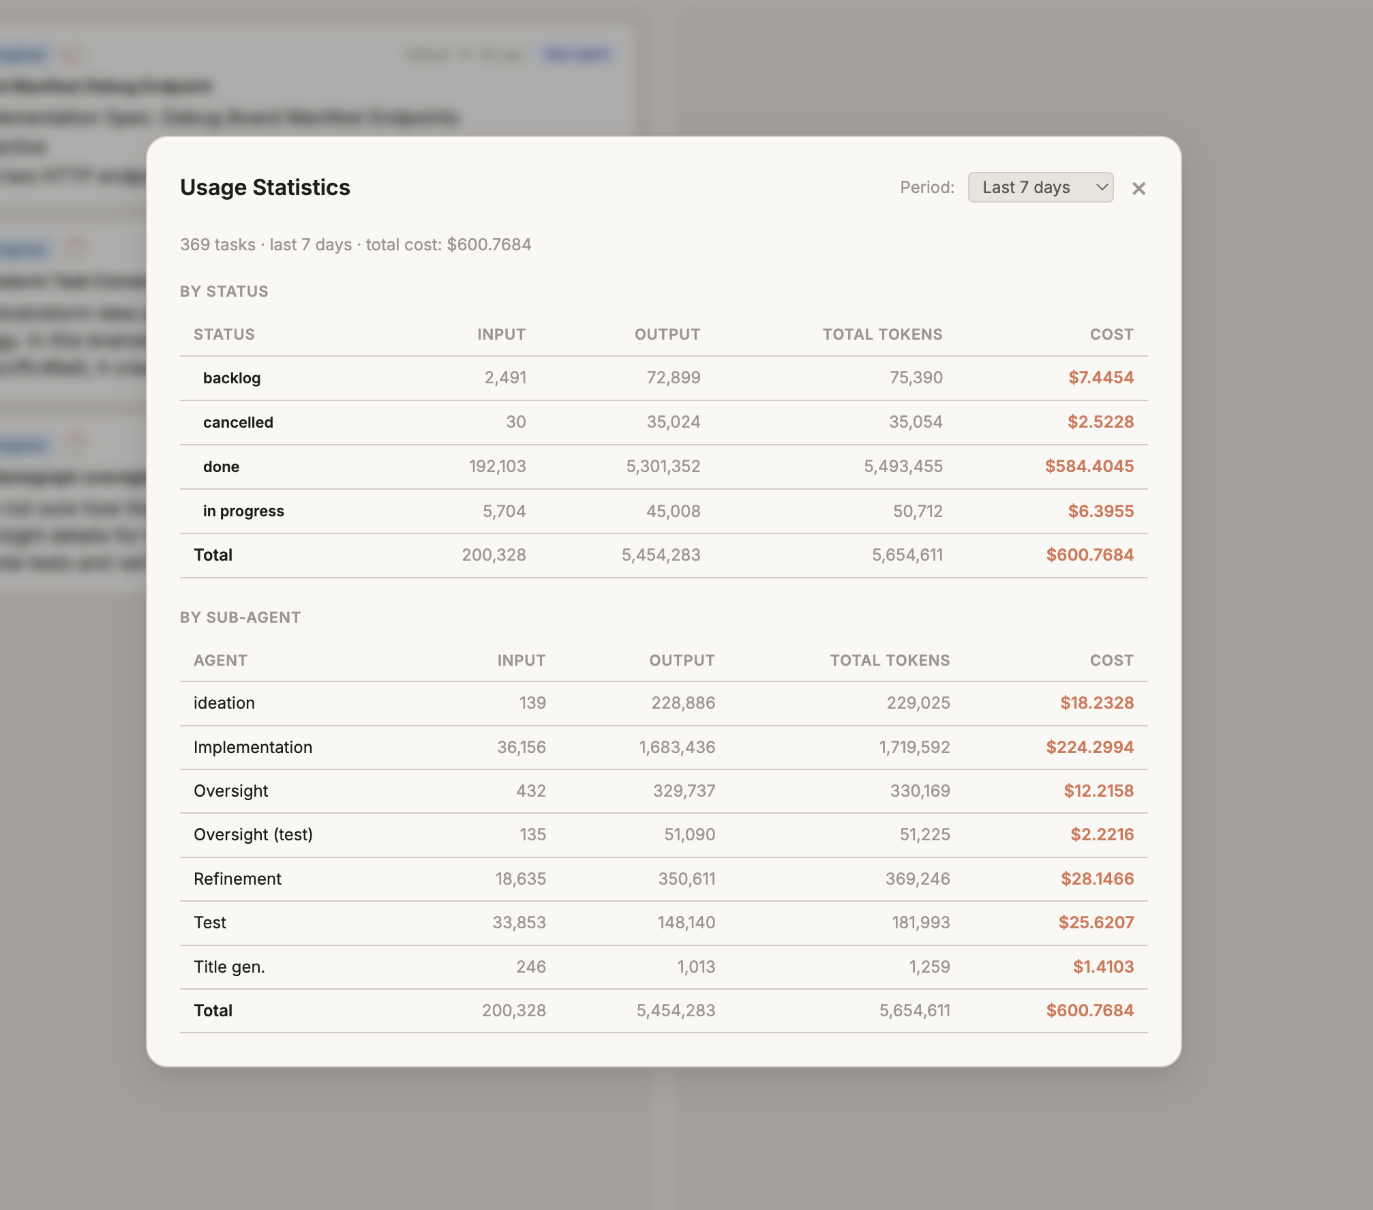Change the period from Last 7 days
The height and width of the screenshot is (1210, 1373).
tap(1039, 187)
